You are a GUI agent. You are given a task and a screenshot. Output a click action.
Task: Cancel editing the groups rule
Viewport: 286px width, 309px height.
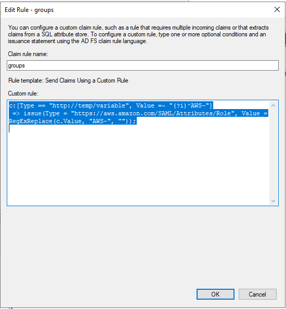pos(257,294)
